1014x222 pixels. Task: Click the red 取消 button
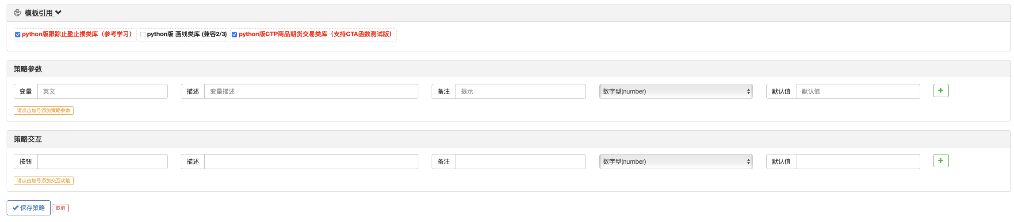point(61,208)
